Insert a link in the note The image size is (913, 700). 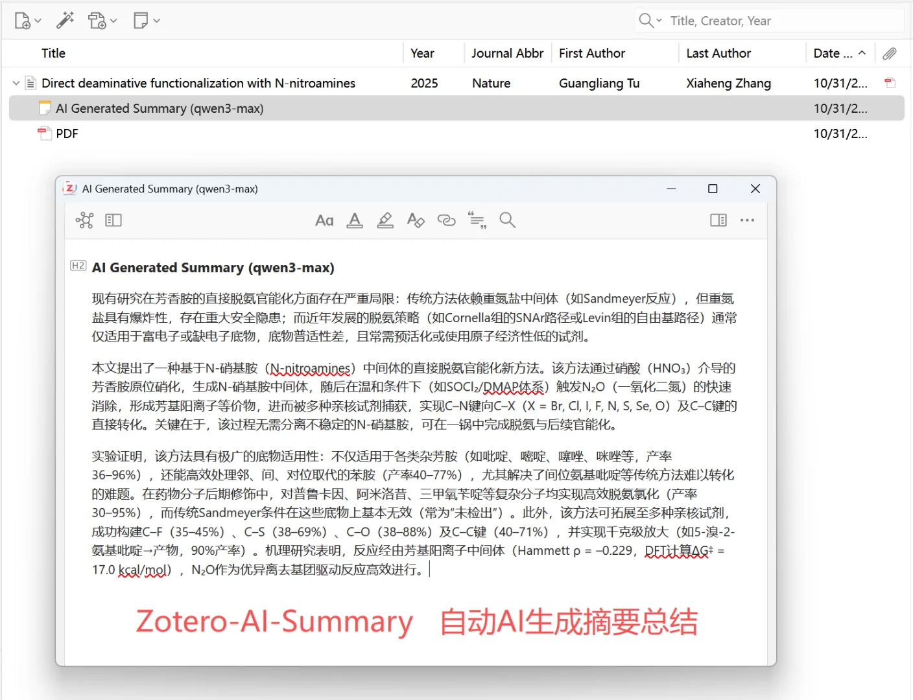tap(446, 220)
